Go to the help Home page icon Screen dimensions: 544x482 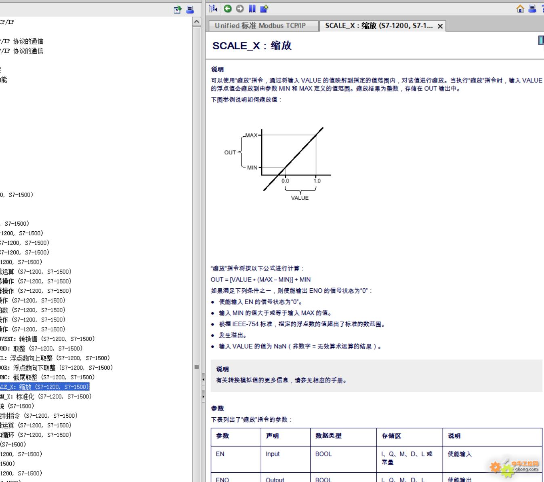520,9
